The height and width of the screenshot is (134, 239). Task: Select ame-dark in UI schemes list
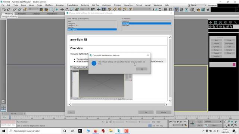tap(126, 26)
